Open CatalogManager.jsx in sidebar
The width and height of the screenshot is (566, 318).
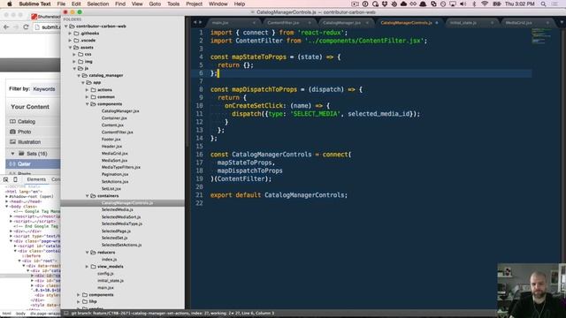(120, 111)
